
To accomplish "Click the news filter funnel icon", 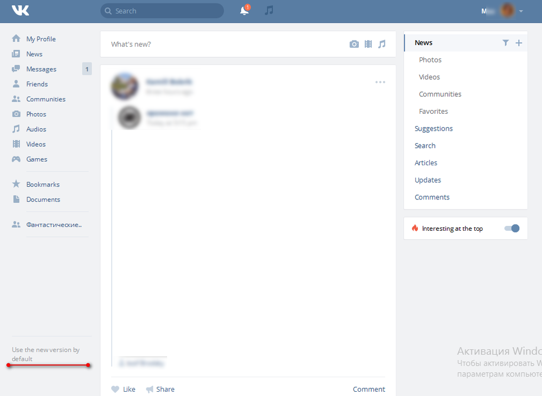I will [506, 43].
